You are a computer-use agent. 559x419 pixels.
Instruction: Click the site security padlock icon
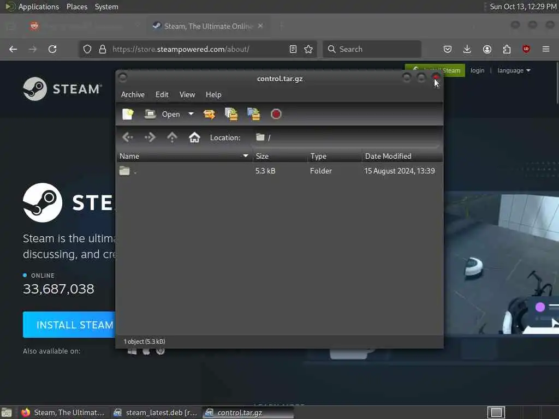click(103, 49)
